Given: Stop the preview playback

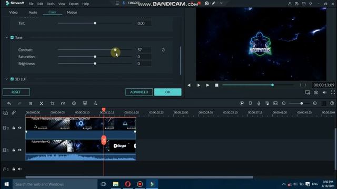Looking at the screenshot, I should click(216, 85).
